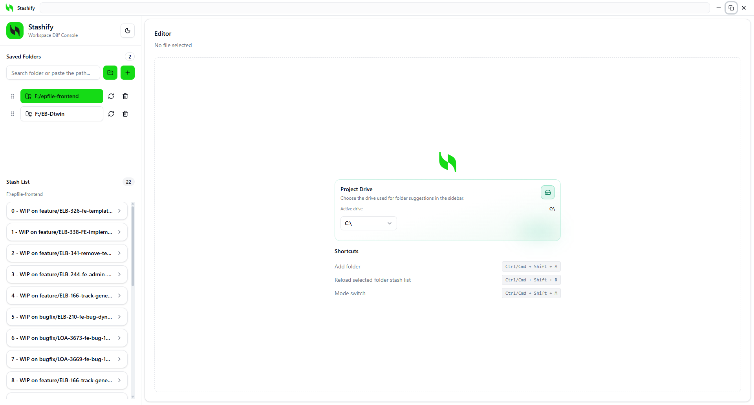Select the F:/EB-Dtwin saved folder

click(x=61, y=114)
